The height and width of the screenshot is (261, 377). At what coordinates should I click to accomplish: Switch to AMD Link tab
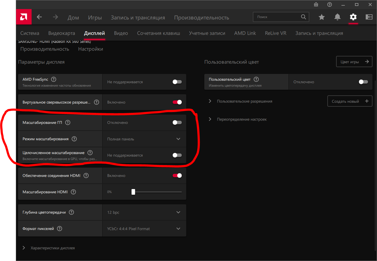(x=245, y=33)
